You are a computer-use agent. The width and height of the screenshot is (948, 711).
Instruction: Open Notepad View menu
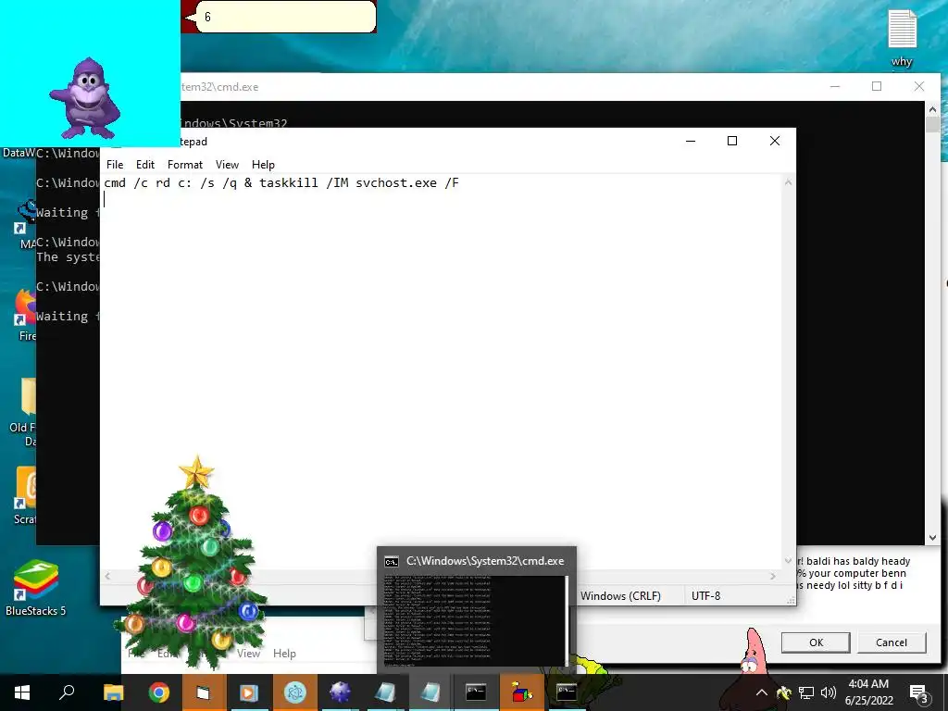(x=228, y=165)
